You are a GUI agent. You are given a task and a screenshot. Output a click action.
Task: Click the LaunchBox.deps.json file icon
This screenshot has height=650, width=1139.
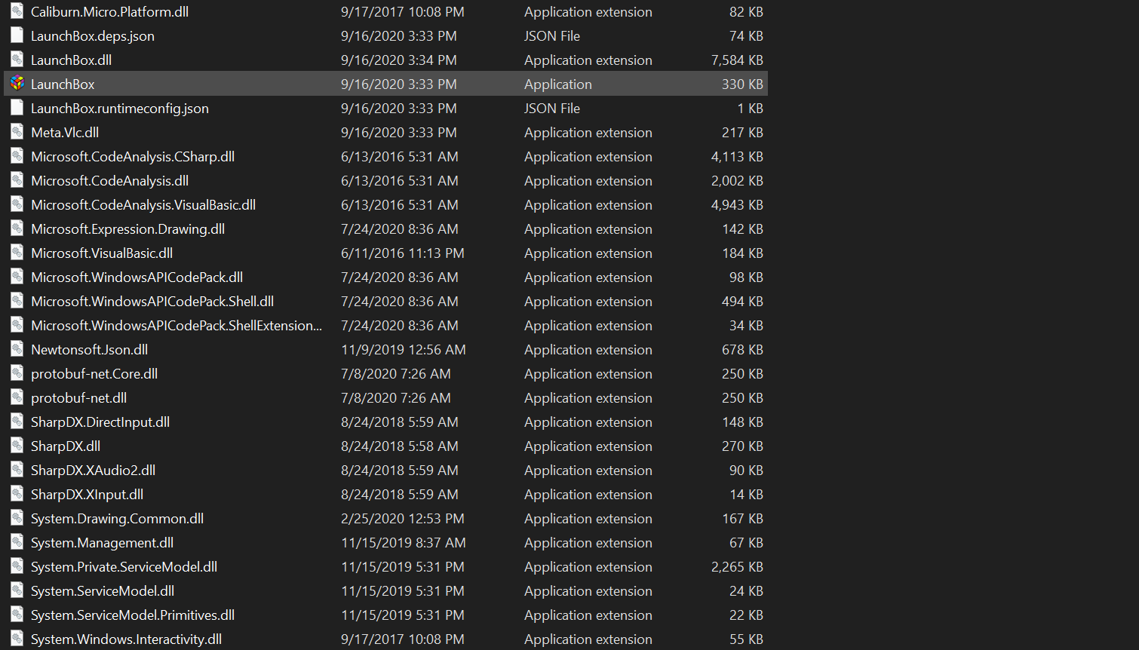point(17,35)
